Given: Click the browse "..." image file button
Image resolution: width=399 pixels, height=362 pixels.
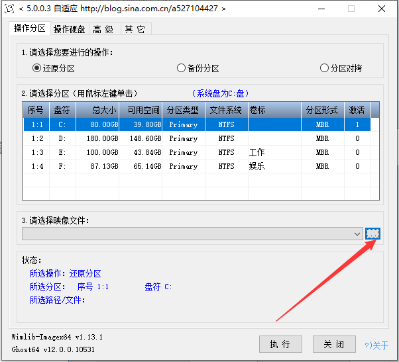Looking at the screenshot, I should pyautogui.click(x=373, y=234).
